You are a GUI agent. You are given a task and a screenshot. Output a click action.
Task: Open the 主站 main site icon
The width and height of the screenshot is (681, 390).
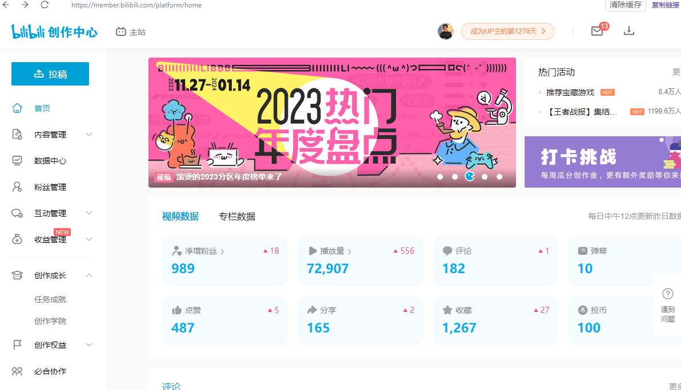pos(131,31)
